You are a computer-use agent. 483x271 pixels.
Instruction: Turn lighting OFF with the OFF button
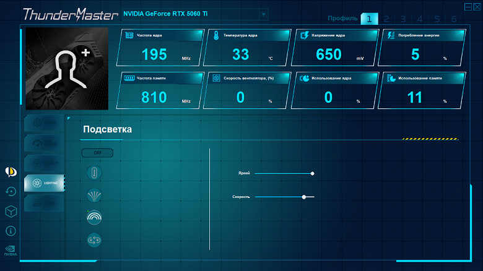[x=97, y=153]
